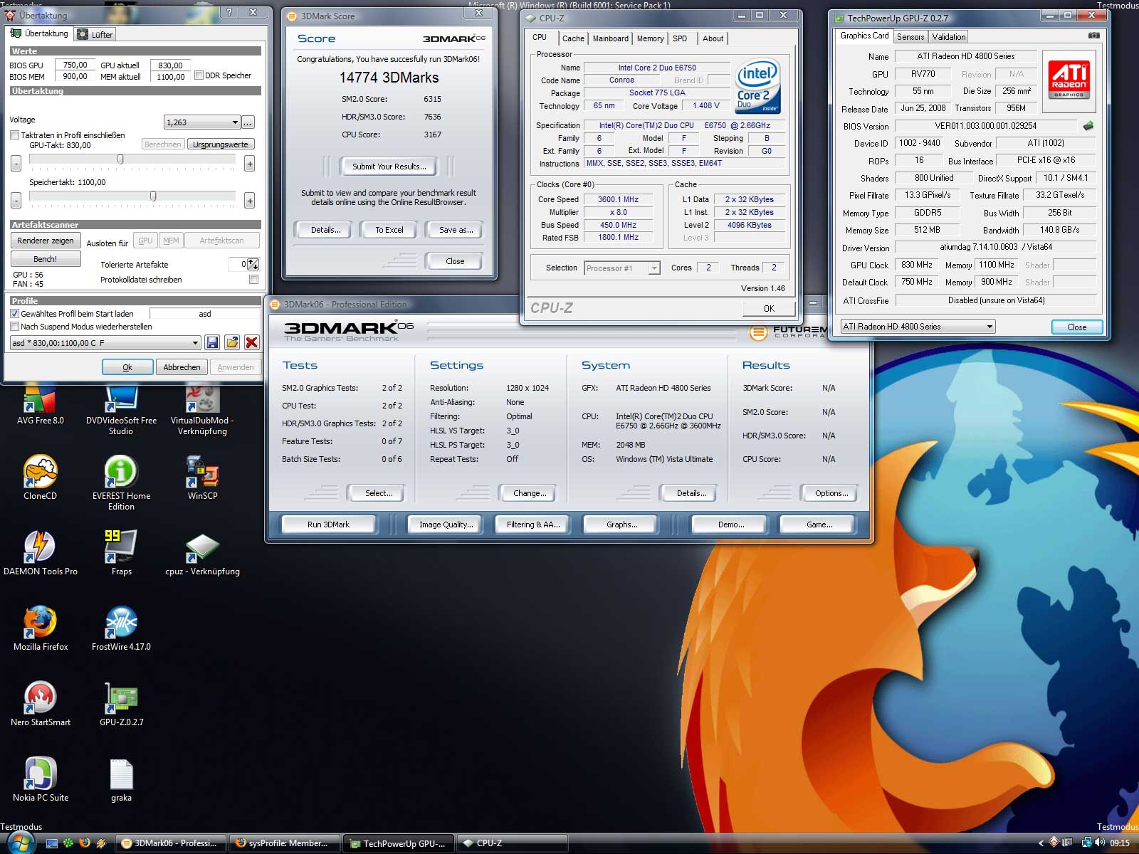
Task: Open GPU-Z Validation tab
Action: coord(949,37)
